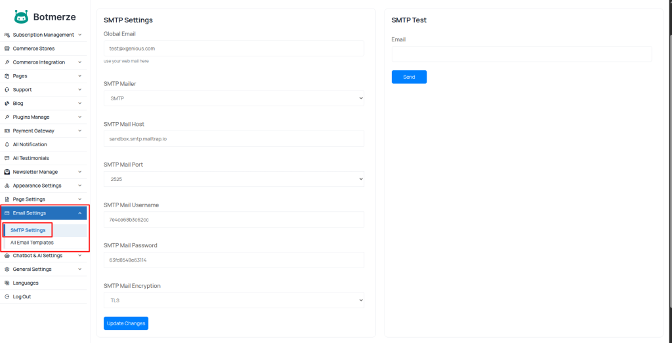Select the SMTP Settings submenu item
The width and height of the screenshot is (672, 343).
tap(28, 230)
